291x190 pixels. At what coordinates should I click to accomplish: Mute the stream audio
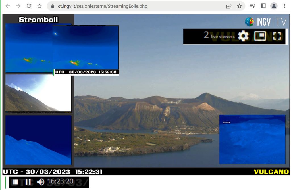point(41,182)
